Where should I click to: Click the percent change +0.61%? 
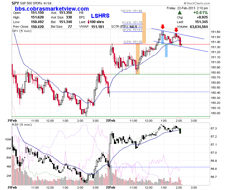click(200, 13)
